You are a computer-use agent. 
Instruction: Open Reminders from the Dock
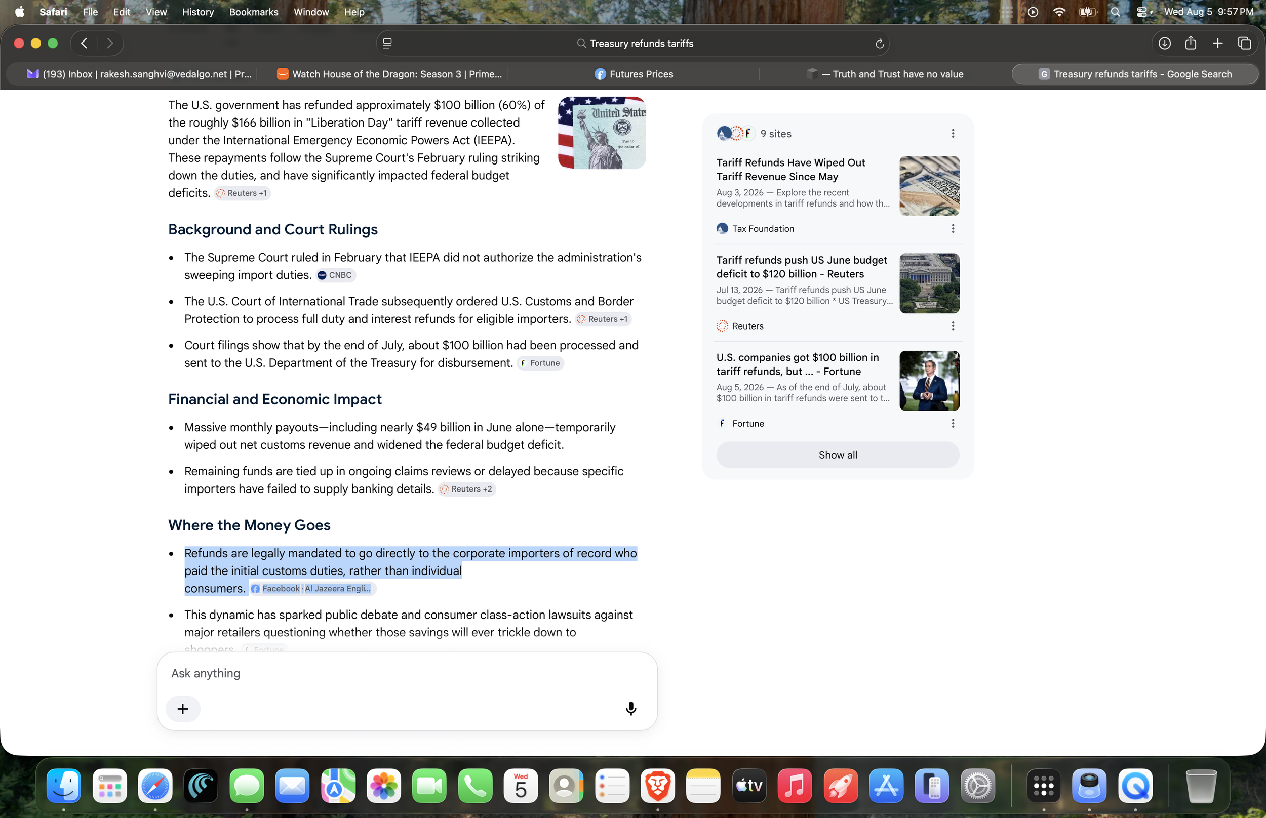612,785
